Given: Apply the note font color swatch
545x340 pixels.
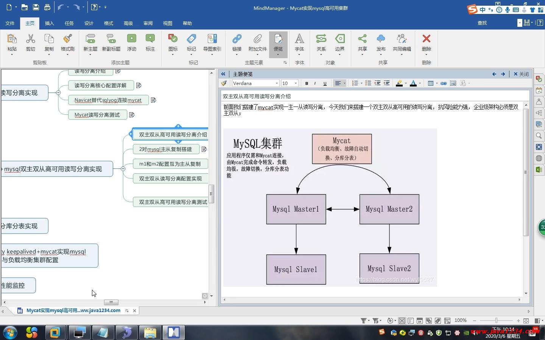Looking at the screenshot, I should [x=413, y=83].
